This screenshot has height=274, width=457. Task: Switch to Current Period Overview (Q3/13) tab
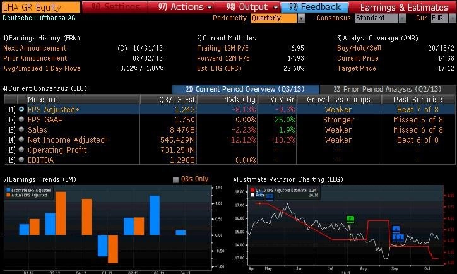click(246, 89)
